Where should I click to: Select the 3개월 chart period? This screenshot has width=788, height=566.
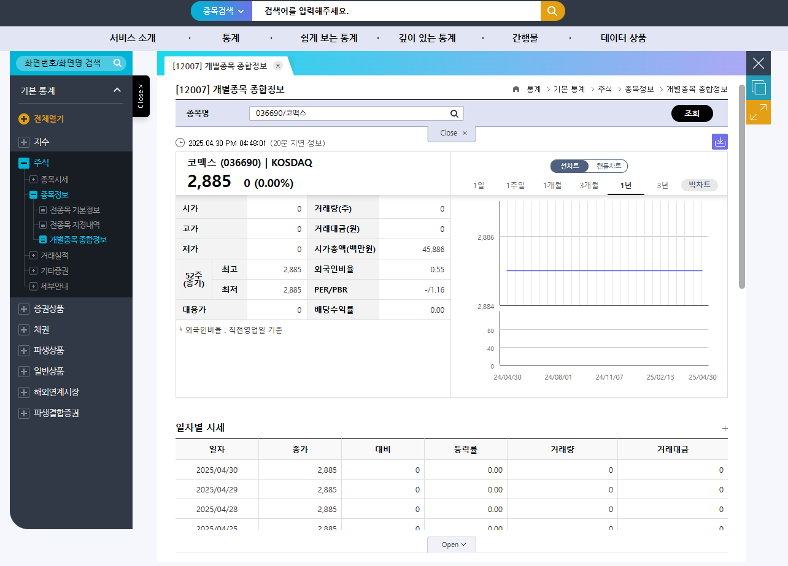pos(589,185)
